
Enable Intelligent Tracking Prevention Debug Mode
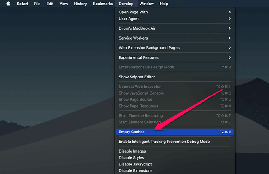(x=175, y=142)
